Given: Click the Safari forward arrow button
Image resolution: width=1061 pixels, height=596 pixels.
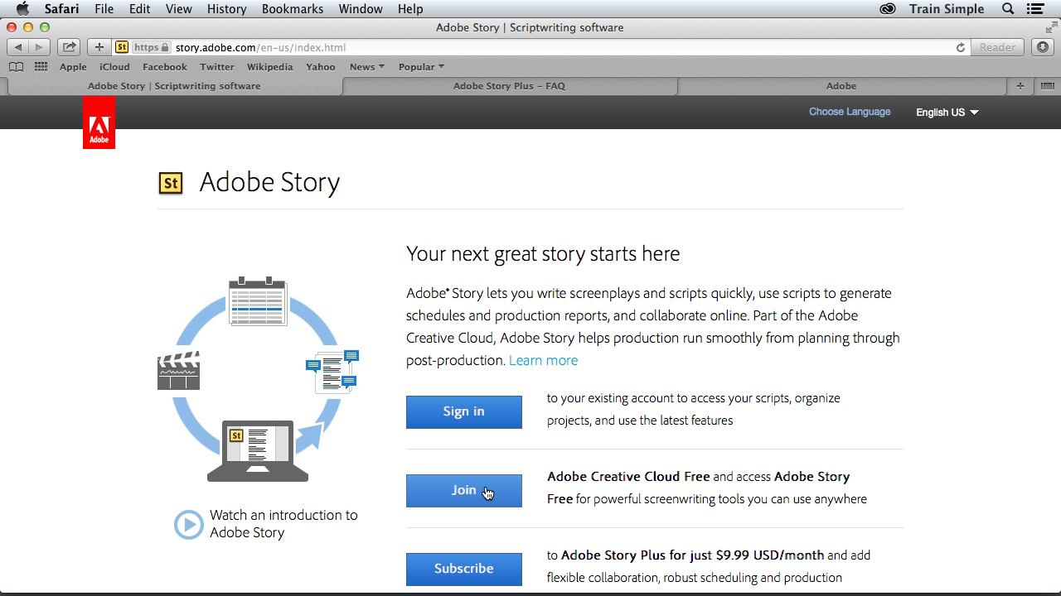Looking at the screenshot, I should (x=39, y=47).
